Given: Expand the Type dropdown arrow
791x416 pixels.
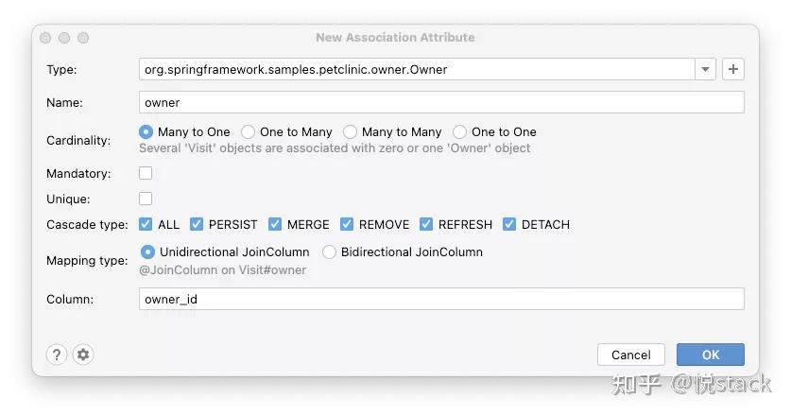Looking at the screenshot, I should [706, 69].
